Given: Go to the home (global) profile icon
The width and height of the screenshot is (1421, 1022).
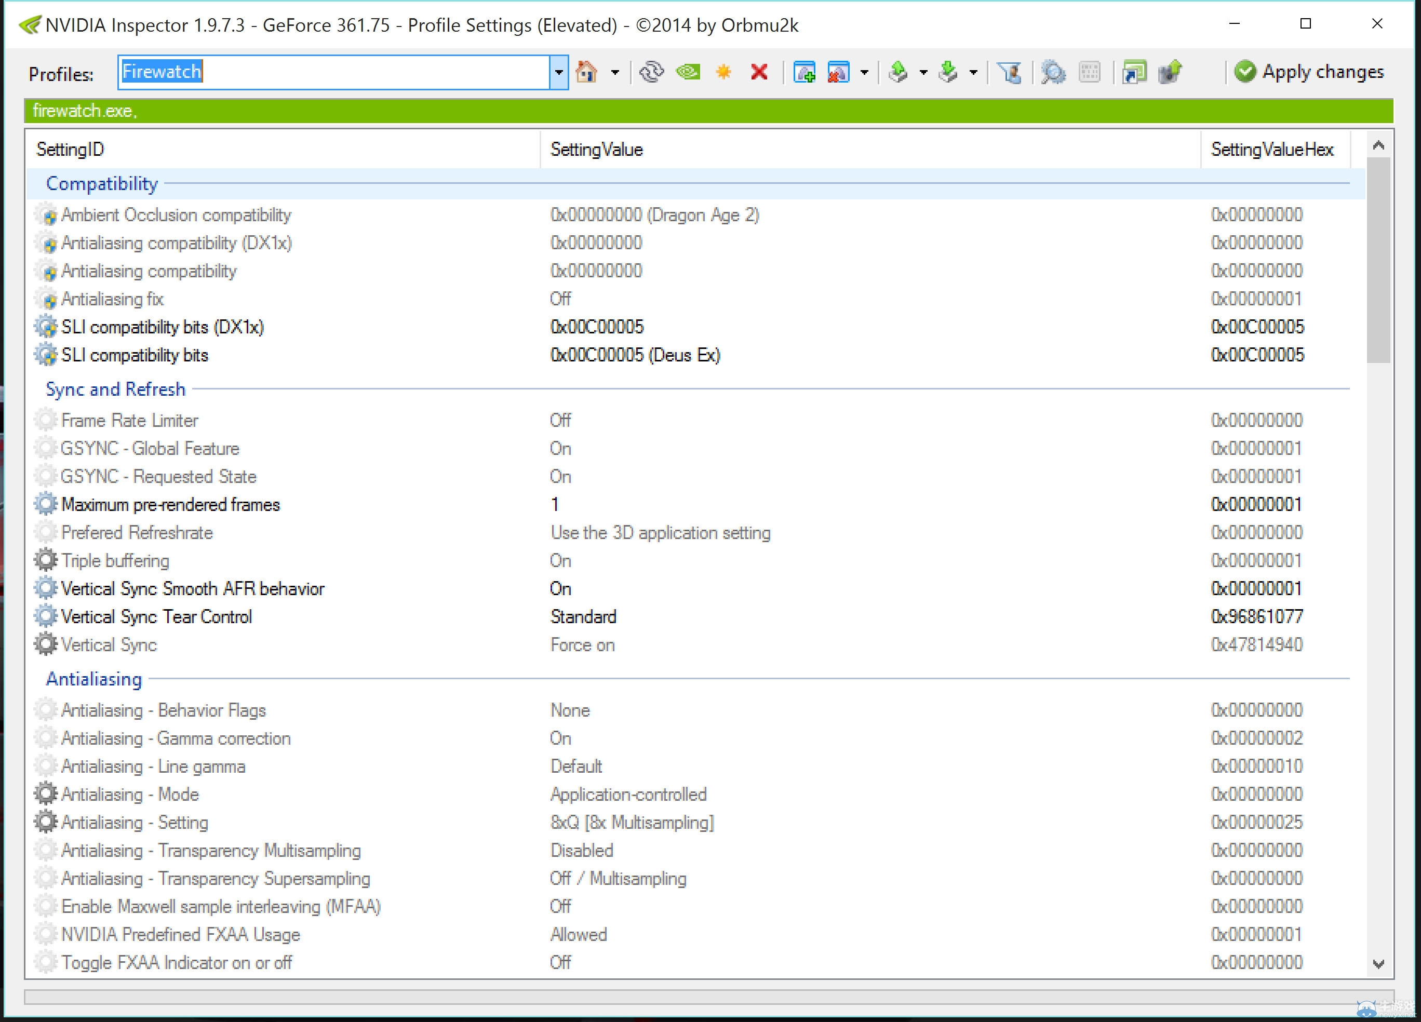Looking at the screenshot, I should tap(586, 72).
